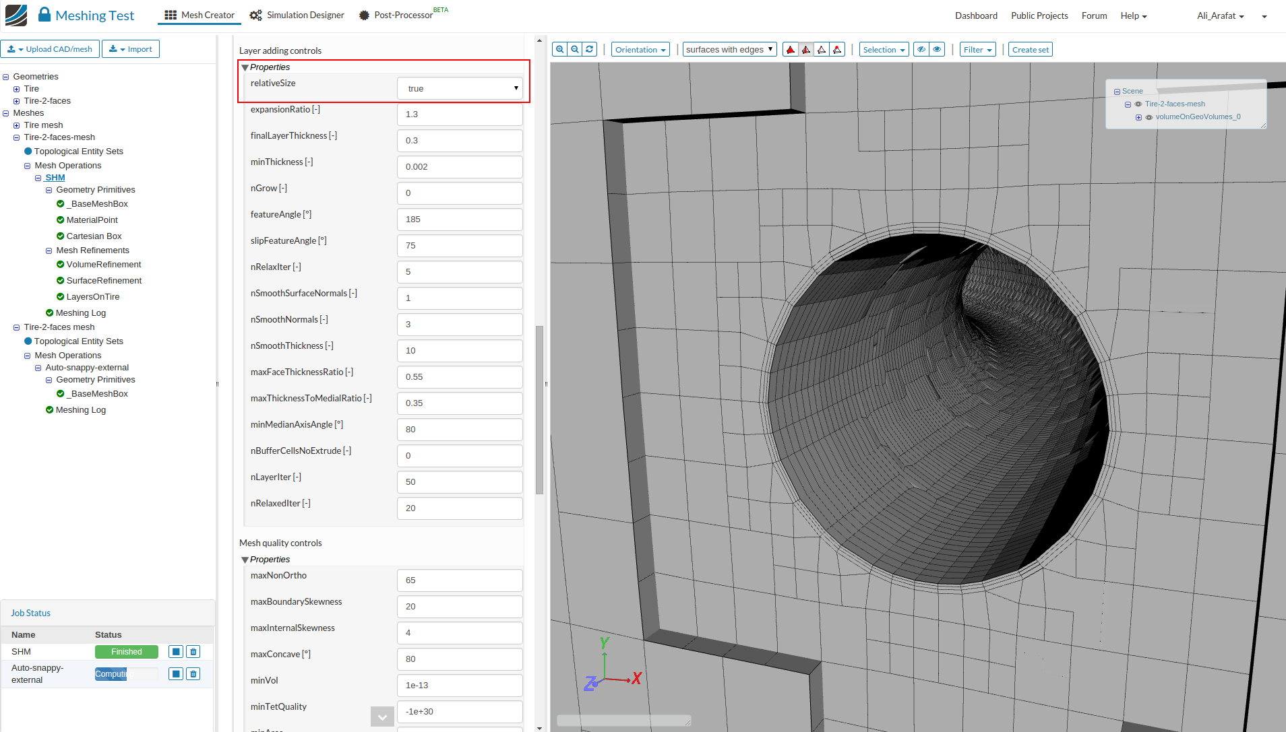
Task: Open the surfaces with edges render mode dropdown
Action: [729, 49]
